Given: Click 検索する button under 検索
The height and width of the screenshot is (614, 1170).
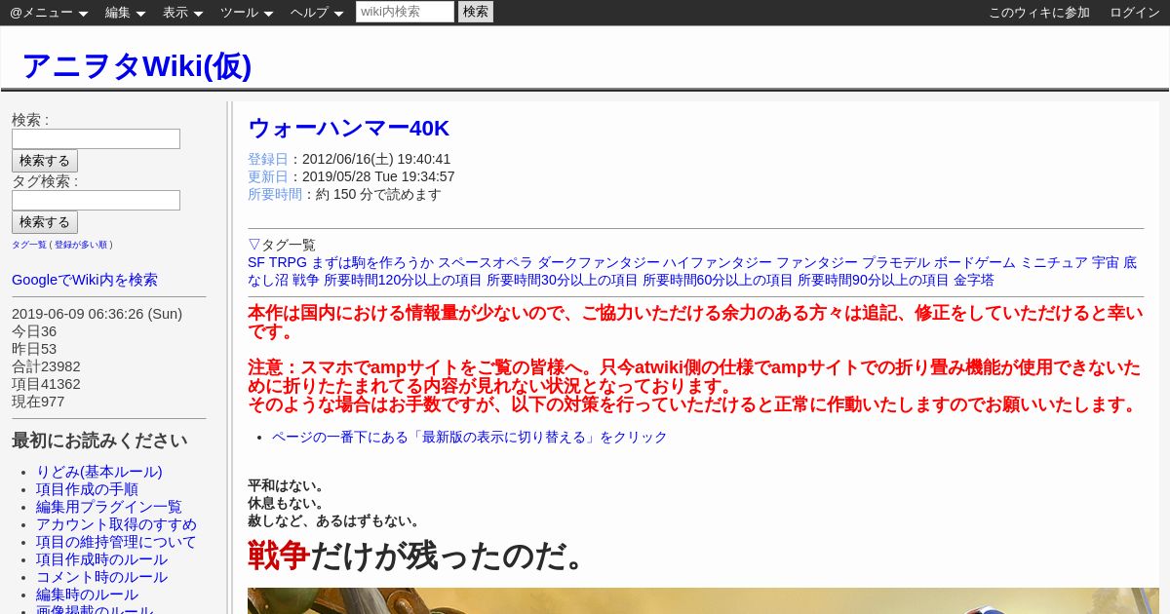Looking at the screenshot, I should click(45, 161).
